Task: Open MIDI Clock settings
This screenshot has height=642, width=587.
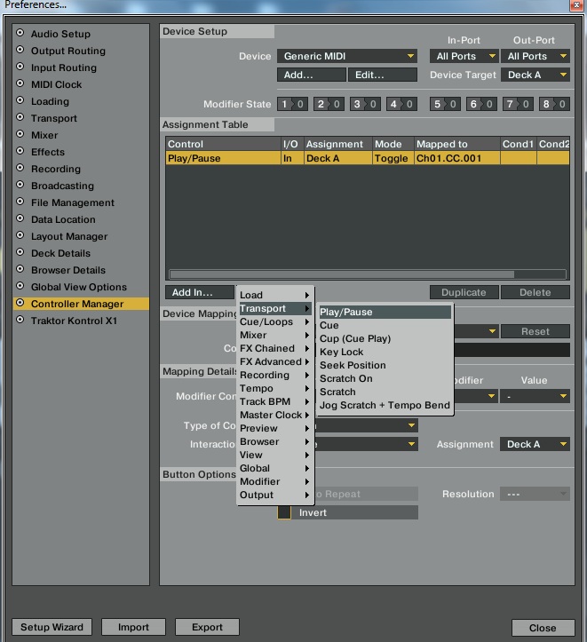Action: tap(56, 84)
